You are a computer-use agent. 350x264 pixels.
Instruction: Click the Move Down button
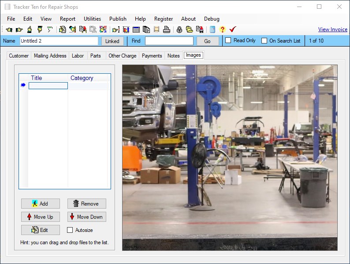86,217
